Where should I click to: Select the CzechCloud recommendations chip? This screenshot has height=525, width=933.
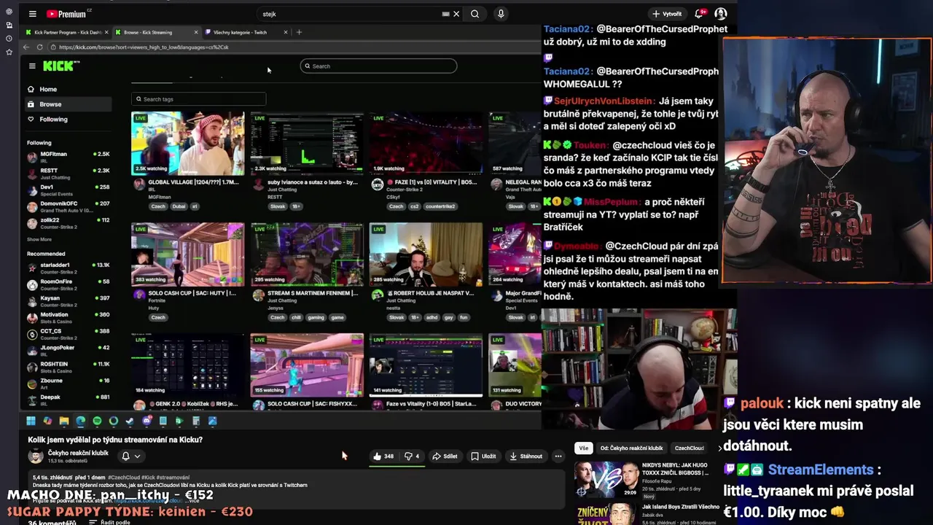tap(689, 448)
